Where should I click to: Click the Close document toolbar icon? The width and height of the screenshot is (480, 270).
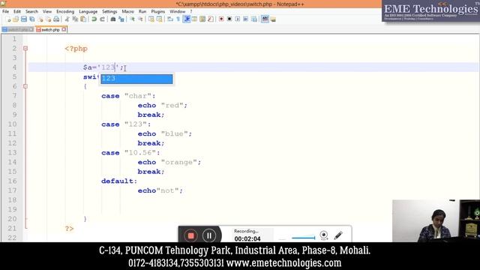tap(40, 19)
